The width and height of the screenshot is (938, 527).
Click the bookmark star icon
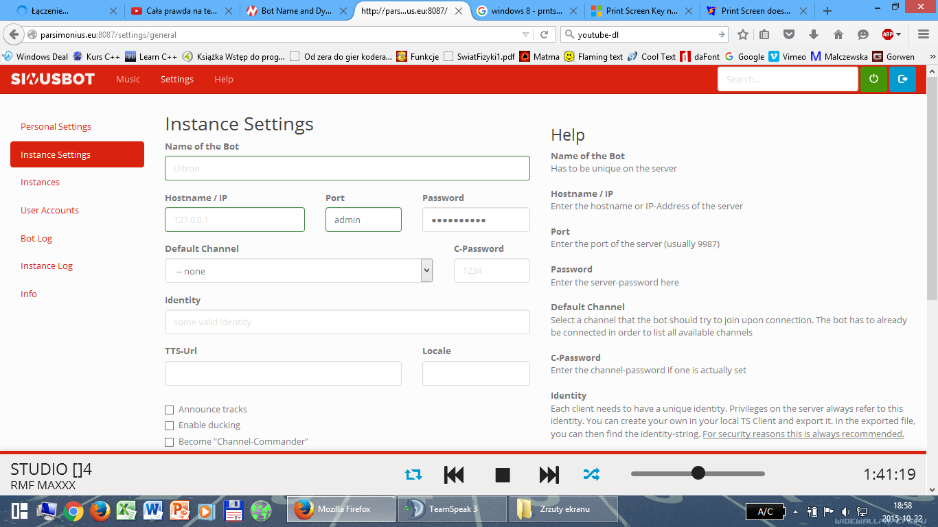tap(743, 34)
